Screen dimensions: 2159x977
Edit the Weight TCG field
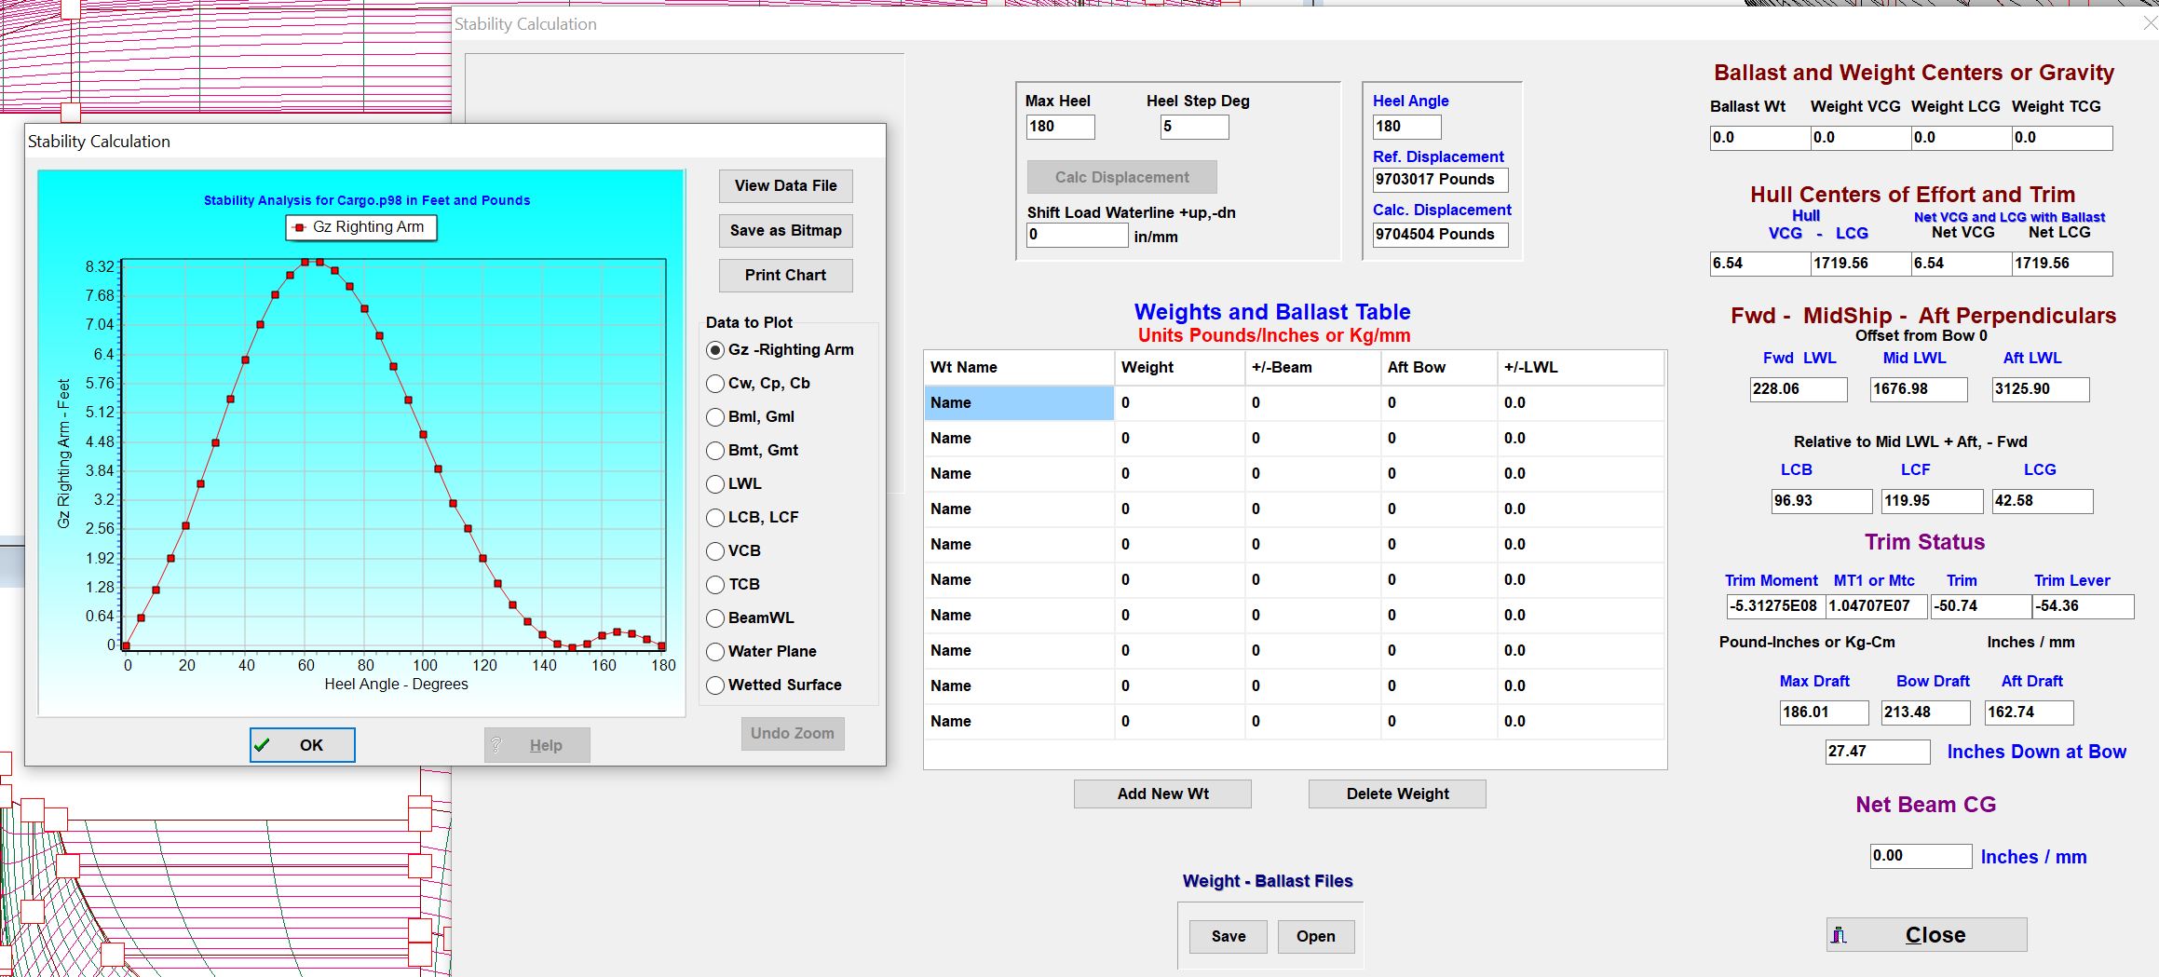pyautogui.click(x=2062, y=138)
